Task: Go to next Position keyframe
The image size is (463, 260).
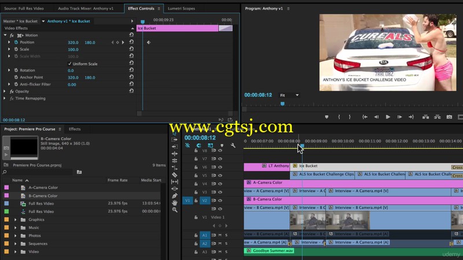Action: point(123,42)
